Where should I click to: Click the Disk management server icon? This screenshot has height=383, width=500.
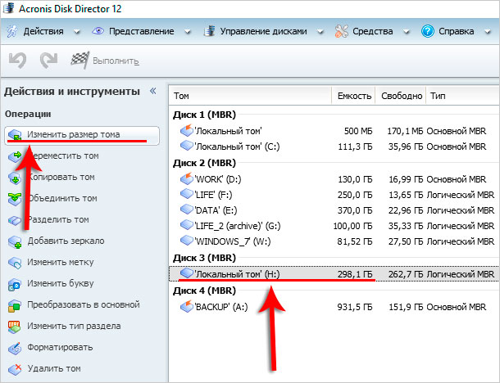pyautogui.click(x=209, y=31)
